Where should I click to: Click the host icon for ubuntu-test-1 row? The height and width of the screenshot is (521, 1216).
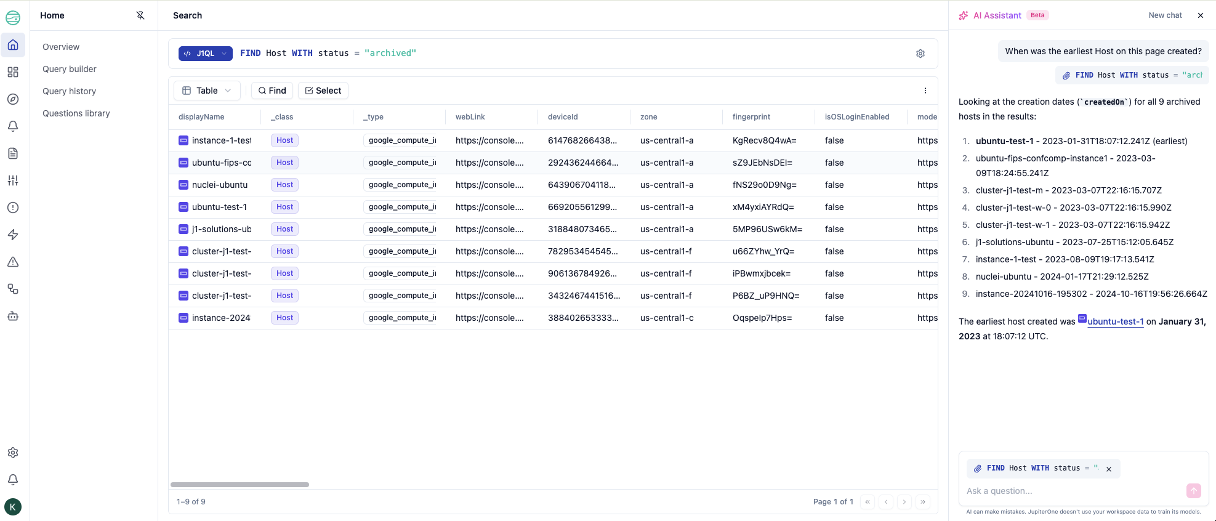(x=183, y=207)
